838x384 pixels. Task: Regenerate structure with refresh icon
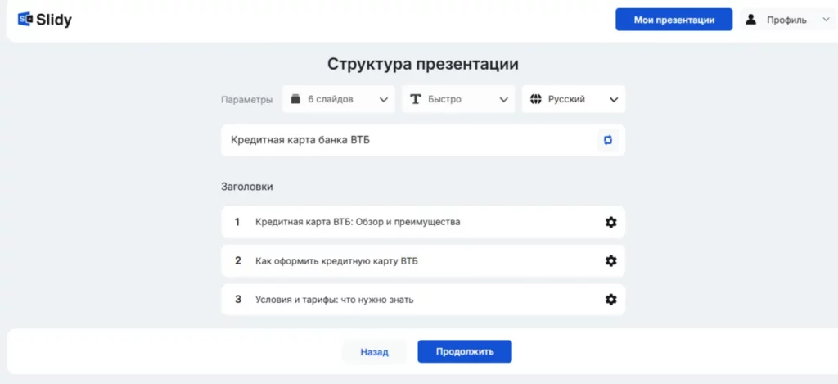pyautogui.click(x=608, y=140)
